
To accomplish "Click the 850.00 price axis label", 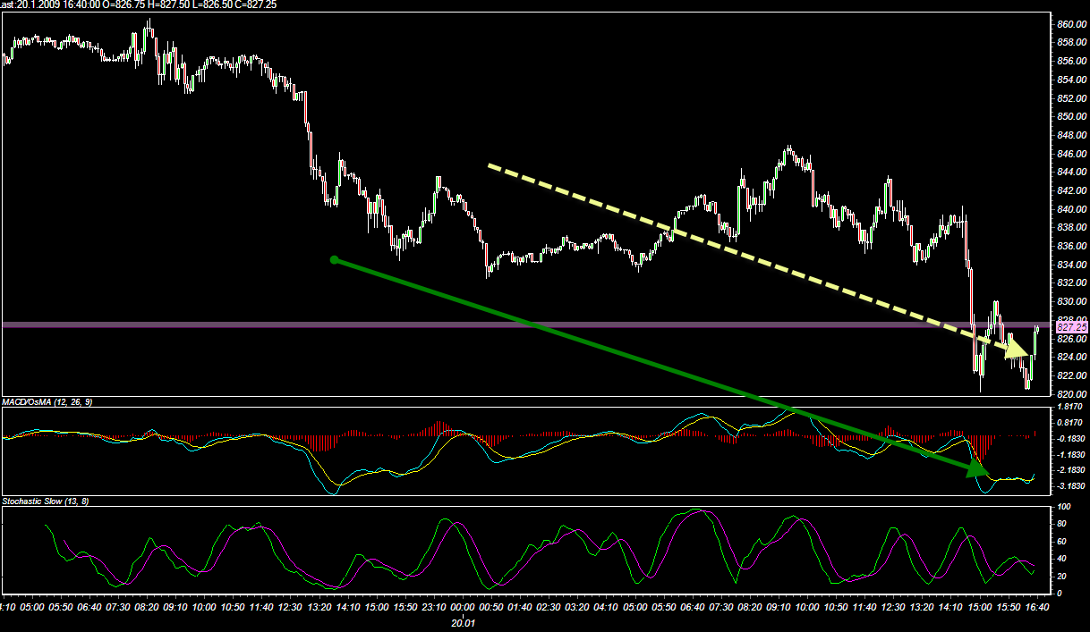I will click(x=1070, y=117).
